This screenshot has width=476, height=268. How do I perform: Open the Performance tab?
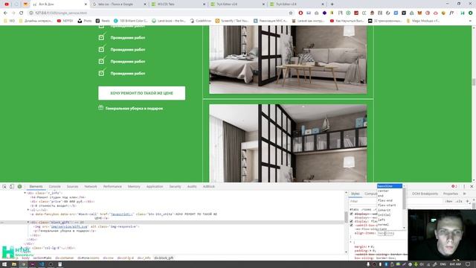click(x=112, y=186)
